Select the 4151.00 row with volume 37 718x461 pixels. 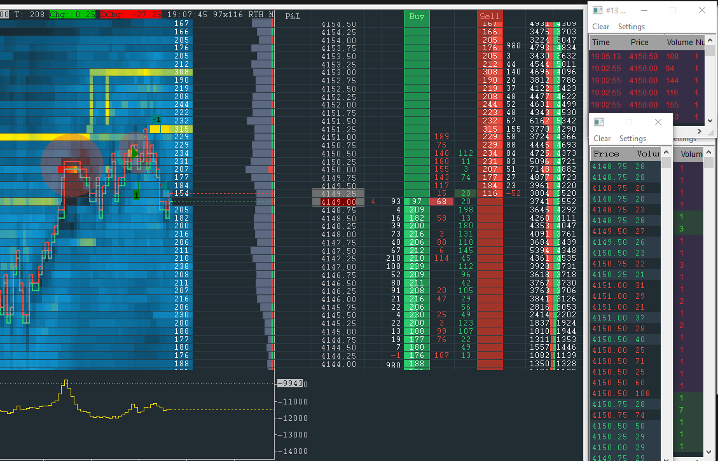626,318
